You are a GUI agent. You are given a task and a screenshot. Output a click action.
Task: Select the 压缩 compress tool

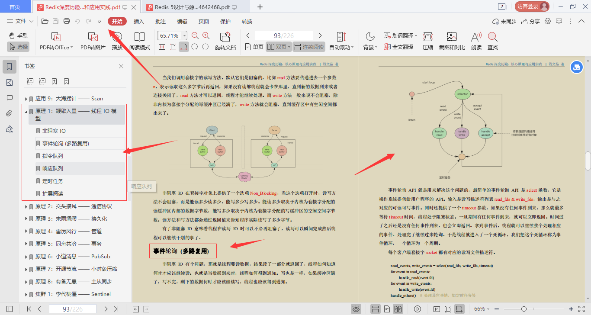(x=427, y=41)
